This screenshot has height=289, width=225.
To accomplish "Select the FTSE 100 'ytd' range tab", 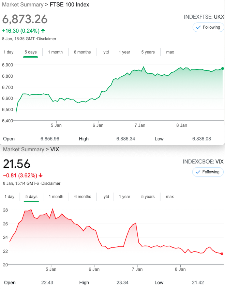I will point(106,52).
